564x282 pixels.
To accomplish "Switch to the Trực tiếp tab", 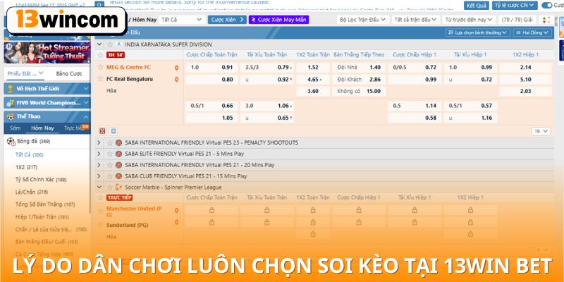I will (73, 128).
